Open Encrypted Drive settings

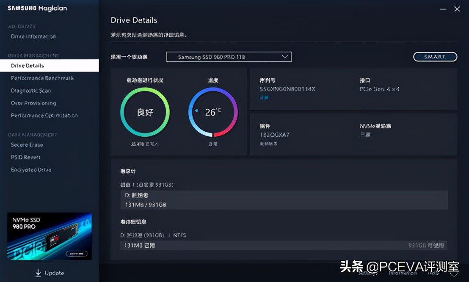click(31, 169)
